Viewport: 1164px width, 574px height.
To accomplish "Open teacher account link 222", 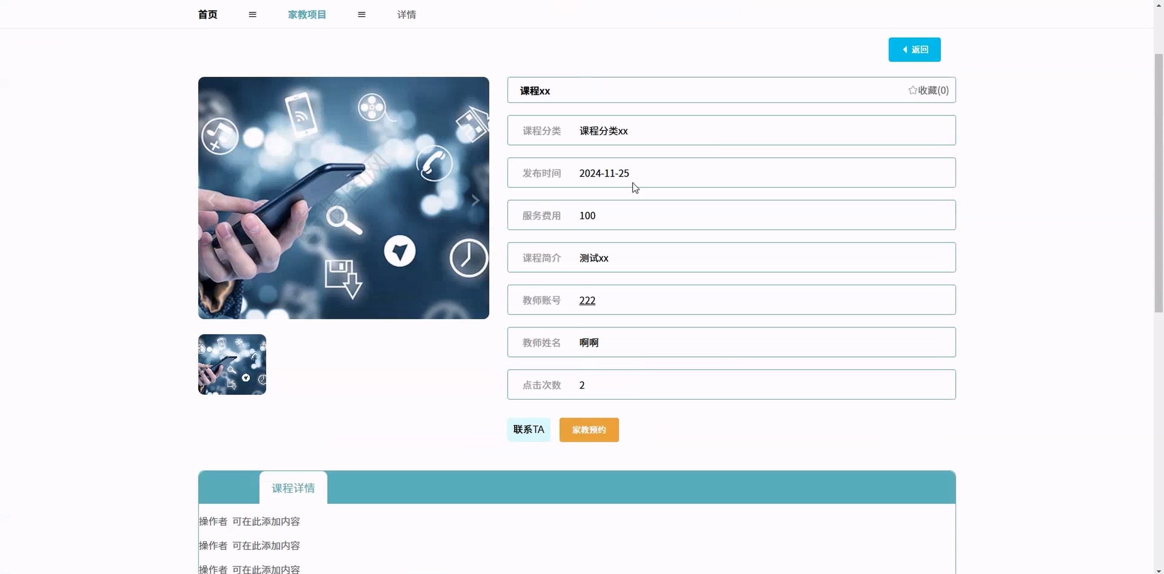I will click(x=587, y=300).
